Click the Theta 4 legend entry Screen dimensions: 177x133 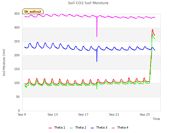pos(120,127)
